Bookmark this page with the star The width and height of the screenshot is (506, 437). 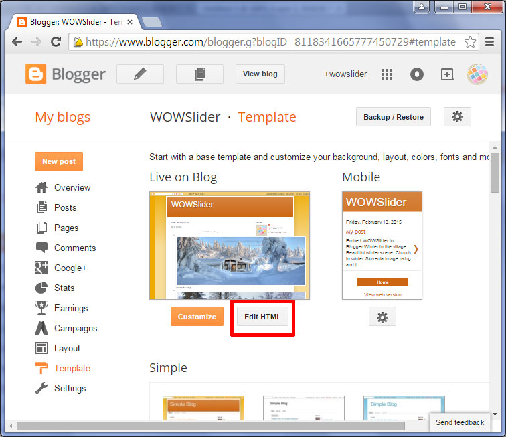(470, 42)
